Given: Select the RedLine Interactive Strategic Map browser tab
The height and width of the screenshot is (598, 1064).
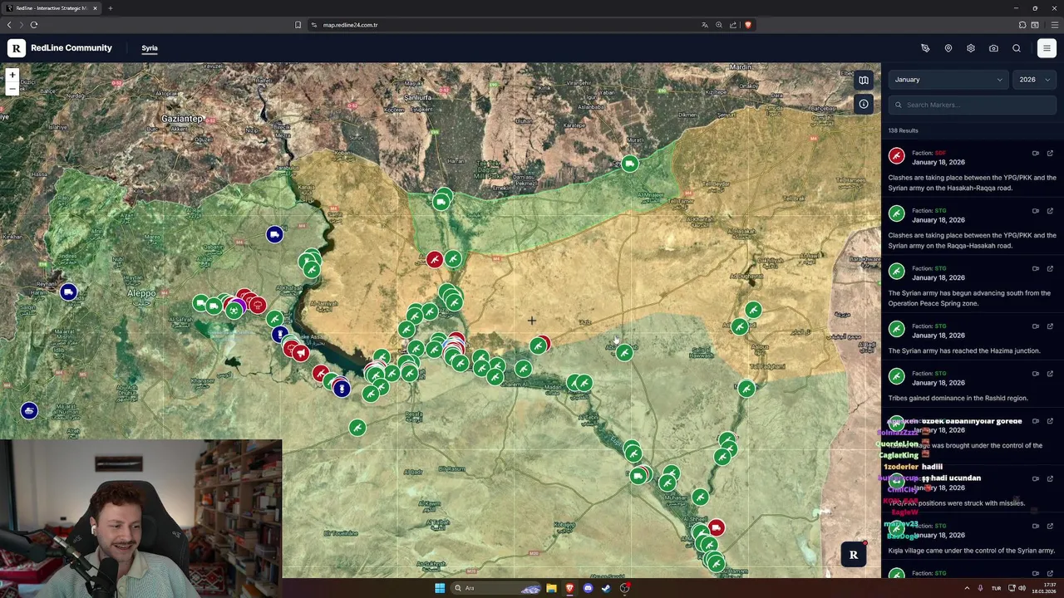Looking at the screenshot, I should point(50,8).
